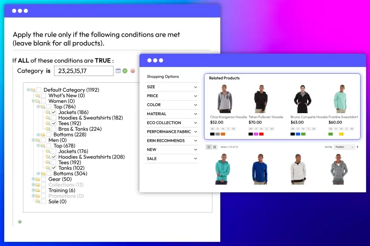Toggle the sort direction arrow

[x=357, y=147]
